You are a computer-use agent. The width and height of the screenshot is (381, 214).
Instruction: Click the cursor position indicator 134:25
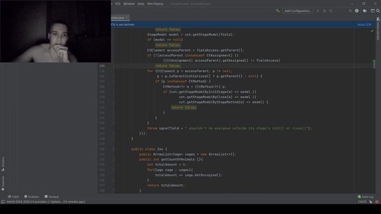362,202
